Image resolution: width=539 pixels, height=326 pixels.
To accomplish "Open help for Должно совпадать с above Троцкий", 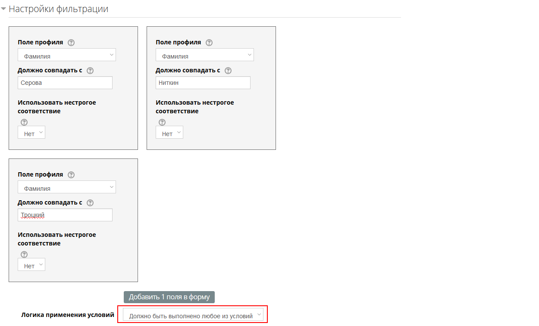I will (x=90, y=203).
